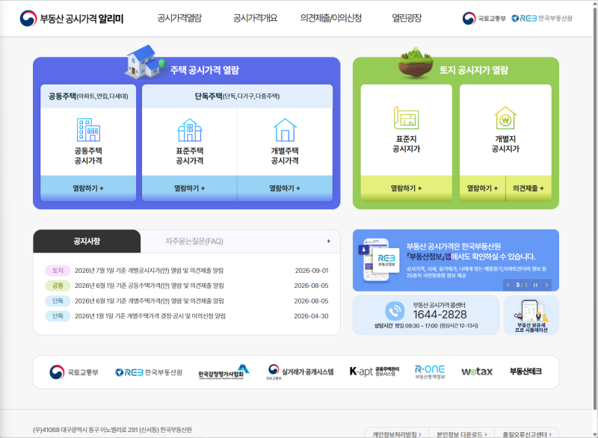Image resolution: width=598 pixels, height=438 pixels.
Task: Click the REB 한국부동산원 header logo
Action: coord(541,18)
